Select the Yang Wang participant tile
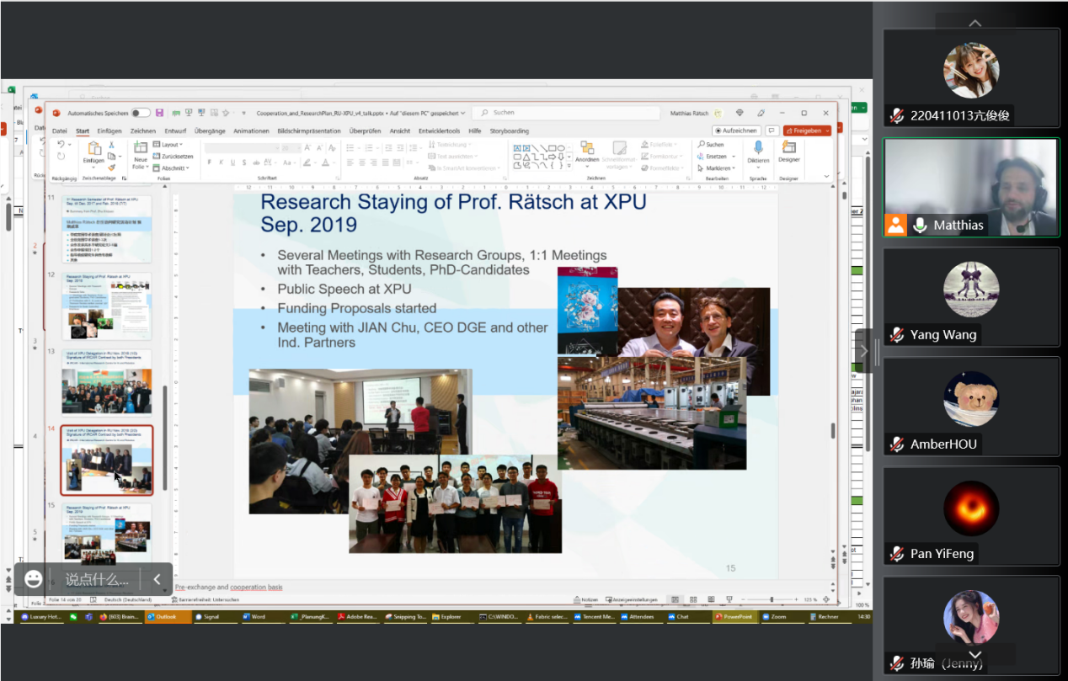This screenshot has height=681, width=1068. coord(970,297)
